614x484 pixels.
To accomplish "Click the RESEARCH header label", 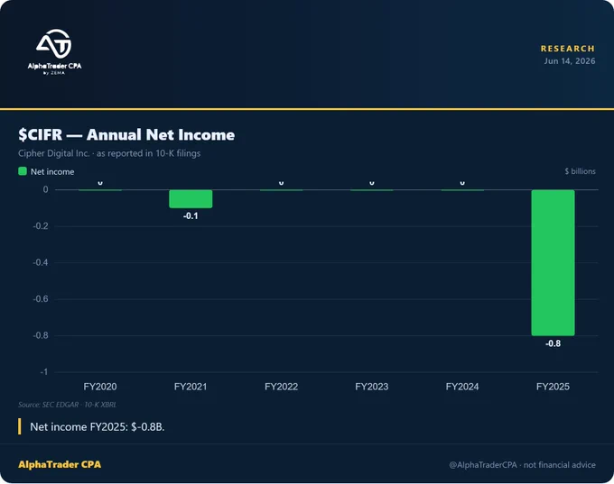I will [568, 49].
